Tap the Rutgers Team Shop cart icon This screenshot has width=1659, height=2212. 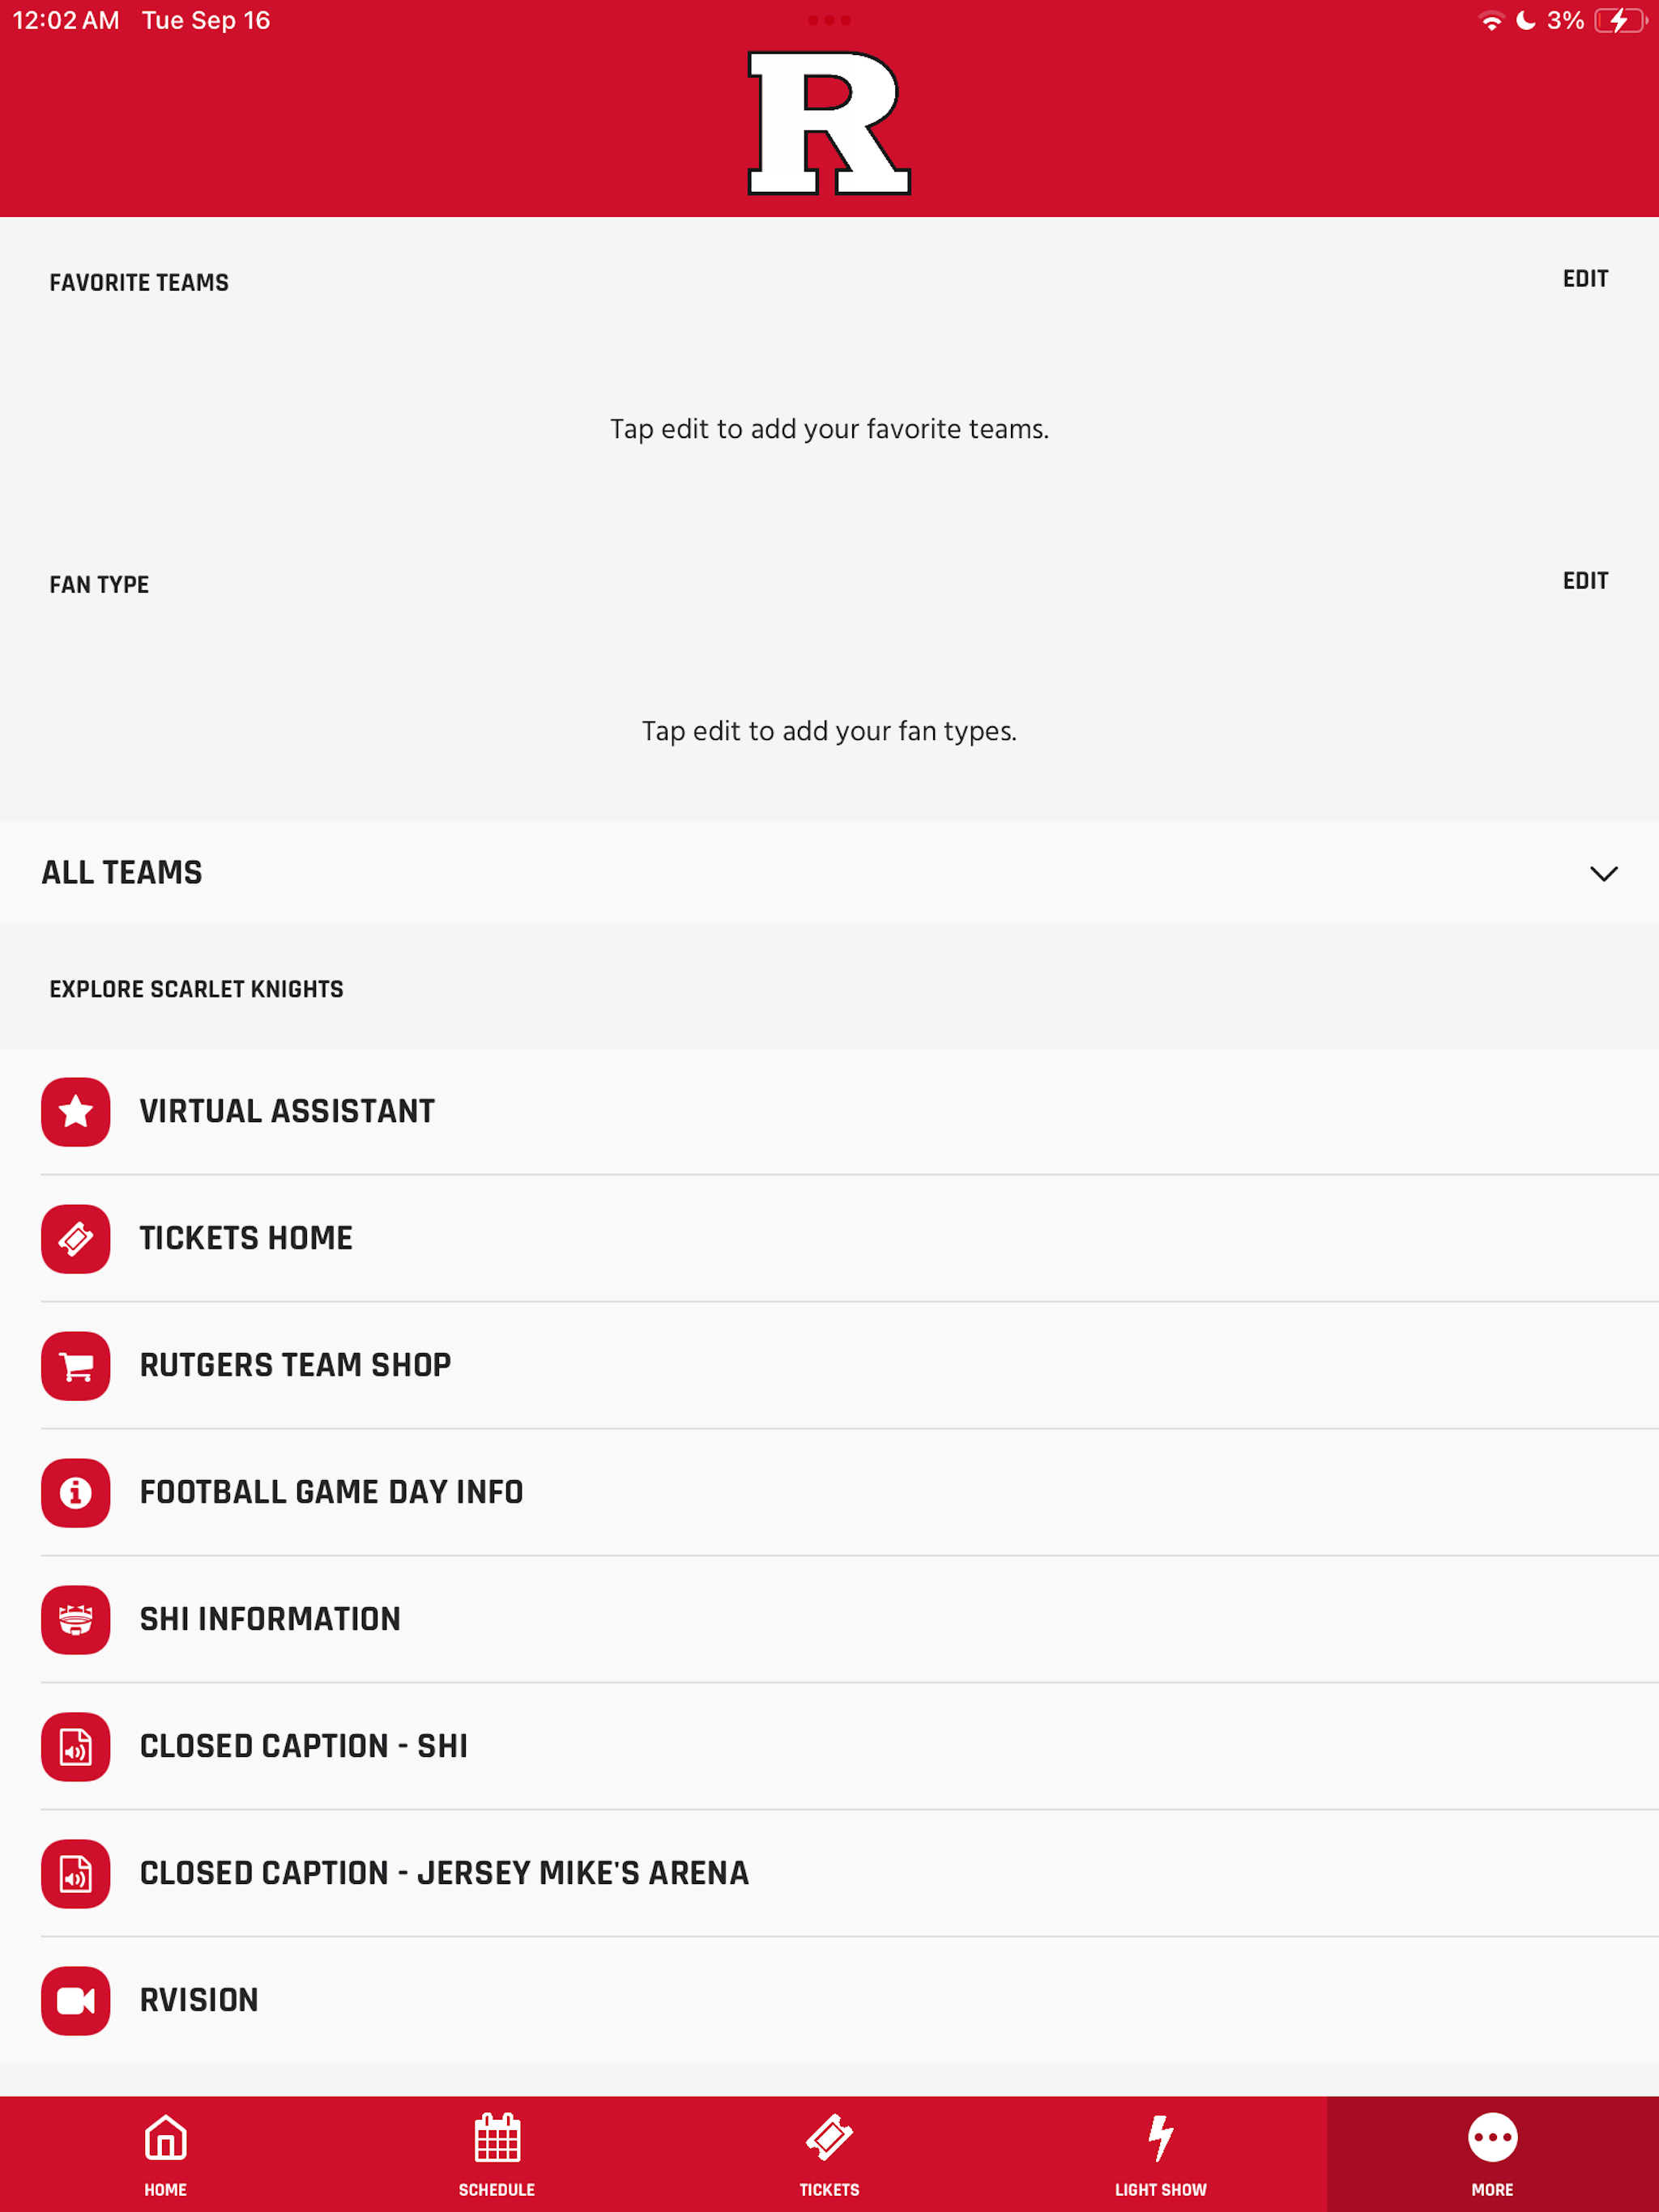pyautogui.click(x=76, y=1365)
